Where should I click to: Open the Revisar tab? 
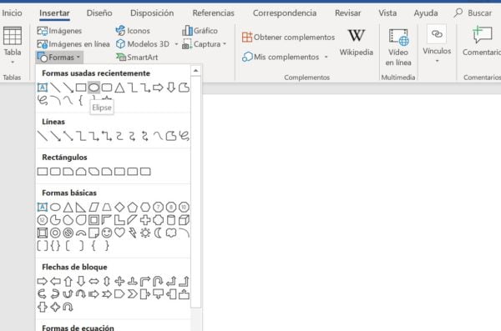tap(348, 13)
